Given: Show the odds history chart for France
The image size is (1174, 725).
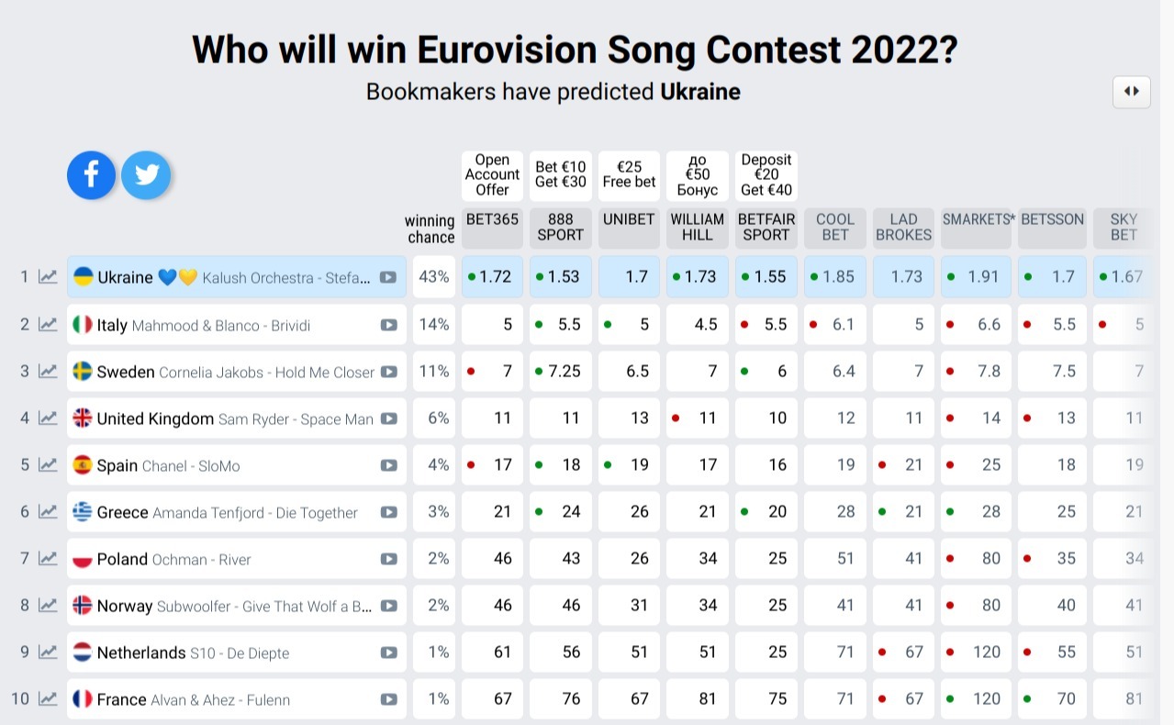Looking at the screenshot, I should coord(48,699).
